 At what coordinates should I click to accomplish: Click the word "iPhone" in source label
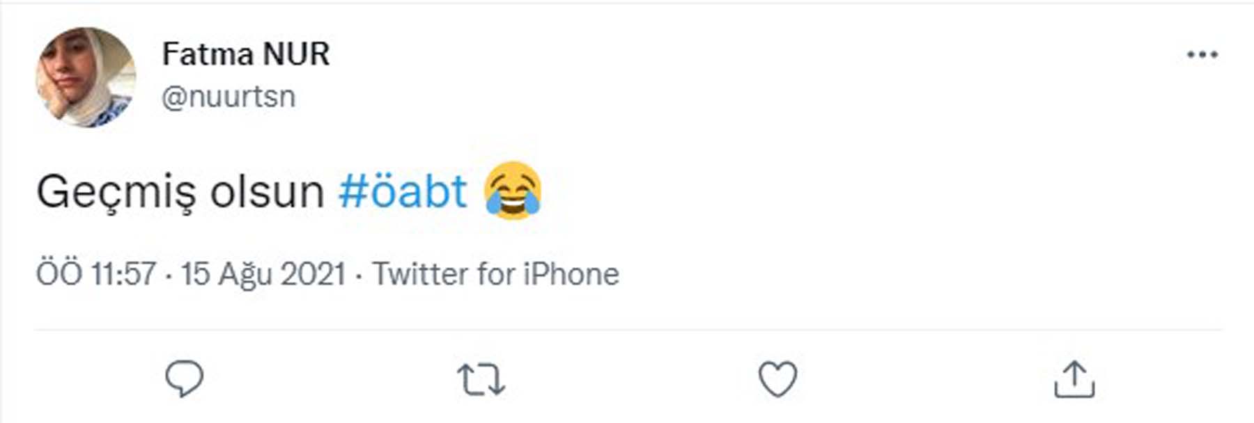click(571, 274)
